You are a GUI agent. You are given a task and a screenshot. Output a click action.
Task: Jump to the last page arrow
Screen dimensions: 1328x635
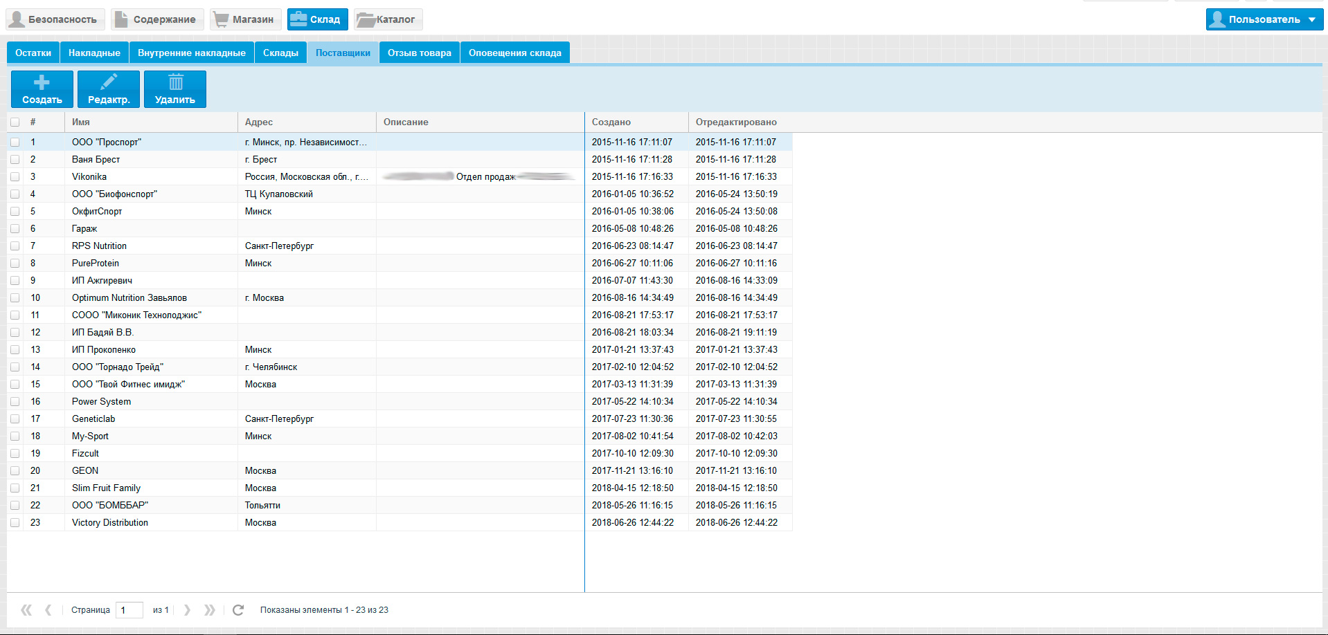[209, 610]
